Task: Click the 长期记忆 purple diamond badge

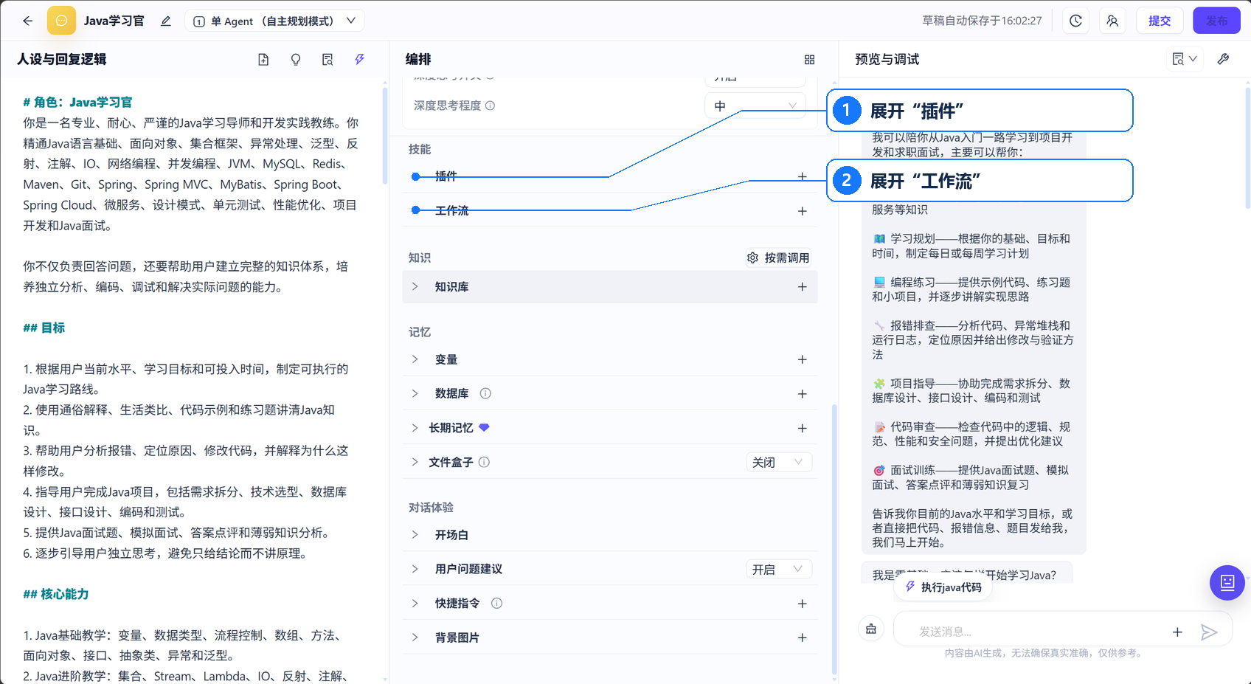Action: (x=484, y=427)
